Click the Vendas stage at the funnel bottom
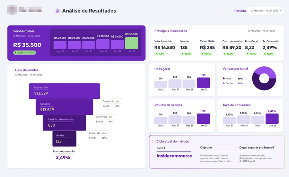 click(64, 139)
